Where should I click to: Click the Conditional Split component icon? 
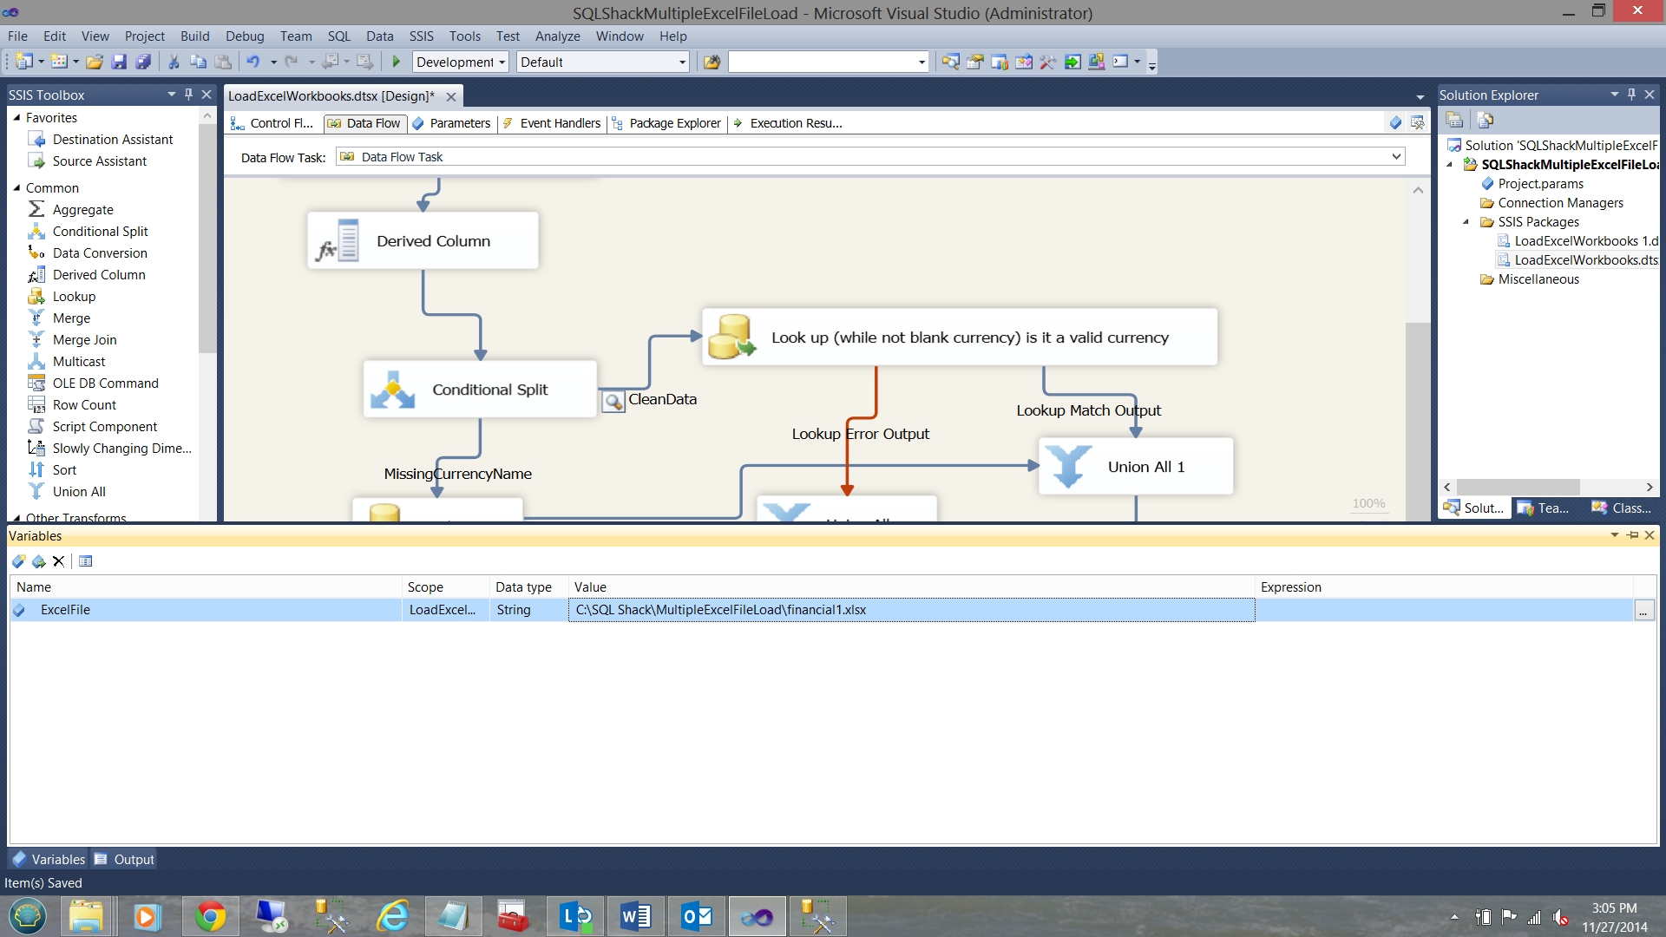[393, 390]
